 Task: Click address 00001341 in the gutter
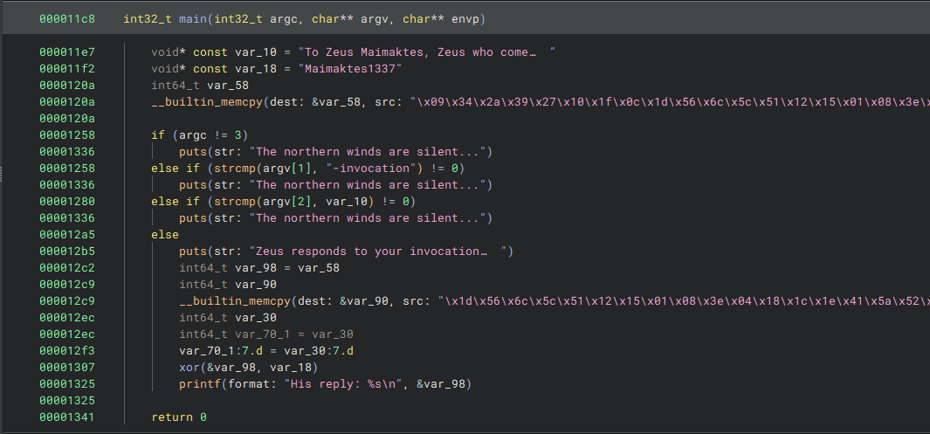point(67,417)
